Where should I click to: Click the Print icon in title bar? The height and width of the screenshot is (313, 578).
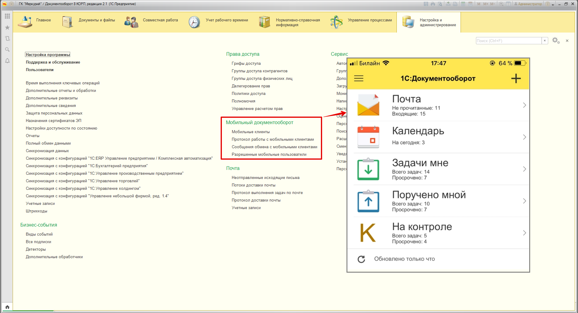[433, 4]
